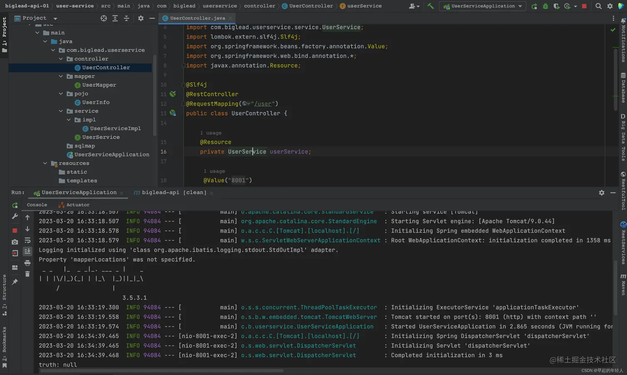This screenshot has width=627, height=375.
Task: Collapse all in Project panel
Action: (126, 18)
